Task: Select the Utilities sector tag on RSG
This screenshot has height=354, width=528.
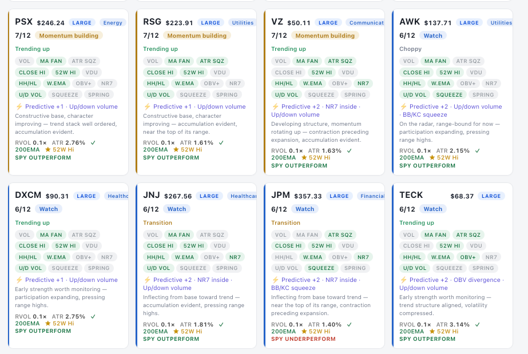Action: 243,23
